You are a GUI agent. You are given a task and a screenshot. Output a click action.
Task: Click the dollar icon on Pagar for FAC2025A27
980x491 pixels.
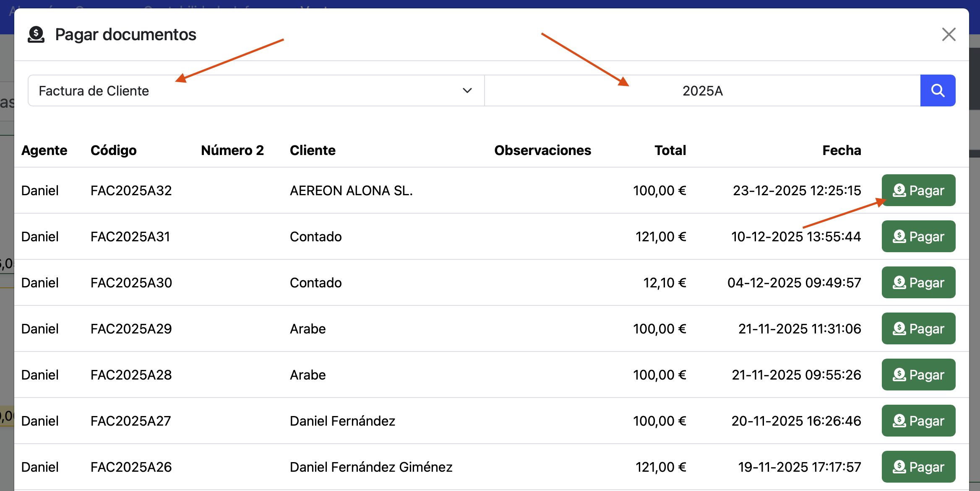899,421
